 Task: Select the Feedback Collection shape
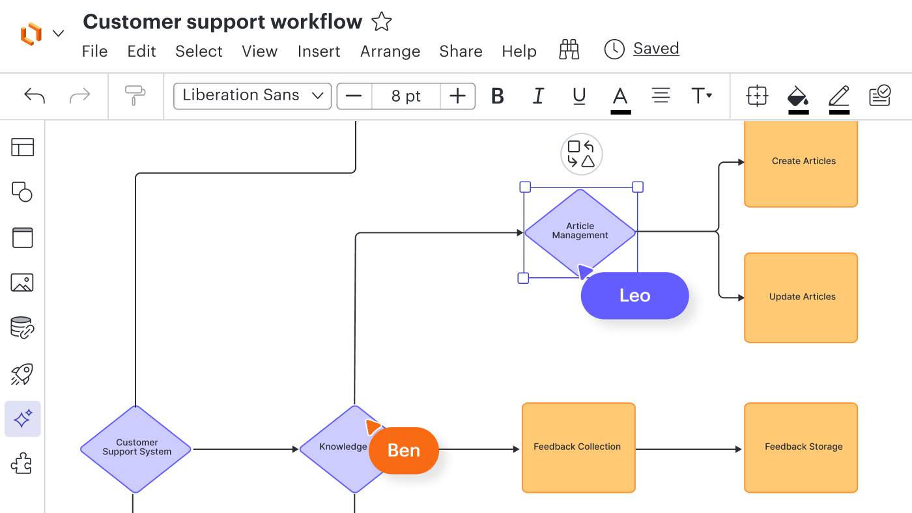[578, 447]
